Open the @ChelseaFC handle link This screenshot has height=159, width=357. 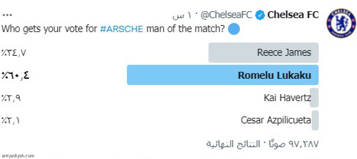coord(227,15)
